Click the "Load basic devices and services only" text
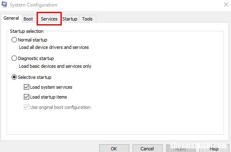231x152 pixels. 55,66
